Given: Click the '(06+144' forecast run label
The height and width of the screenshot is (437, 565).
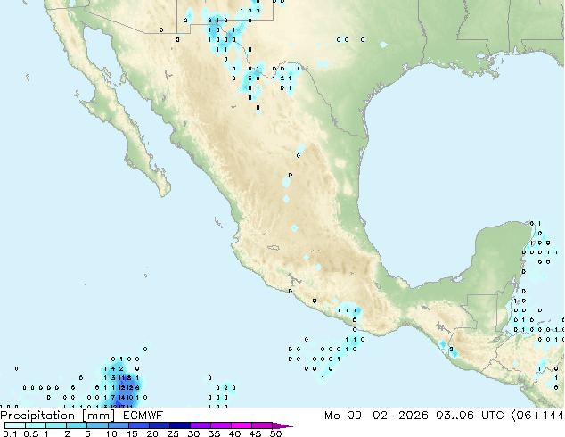Looking at the screenshot, I should coord(537,416).
